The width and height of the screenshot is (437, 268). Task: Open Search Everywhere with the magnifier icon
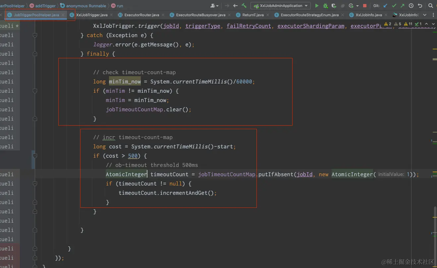point(431,6)
